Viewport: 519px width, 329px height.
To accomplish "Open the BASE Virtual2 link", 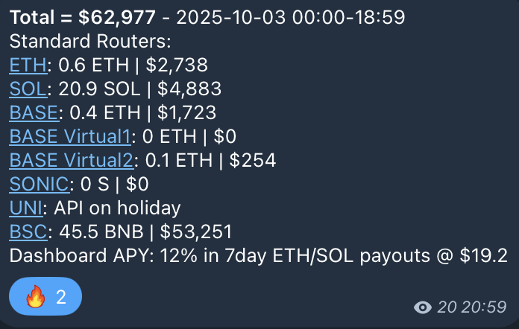I will [x=72, y=160].
